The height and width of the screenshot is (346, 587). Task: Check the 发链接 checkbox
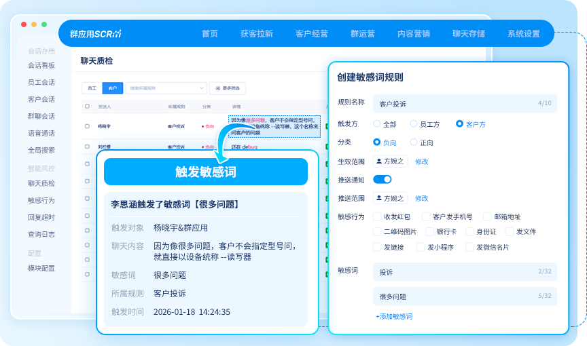click(377, 247)
